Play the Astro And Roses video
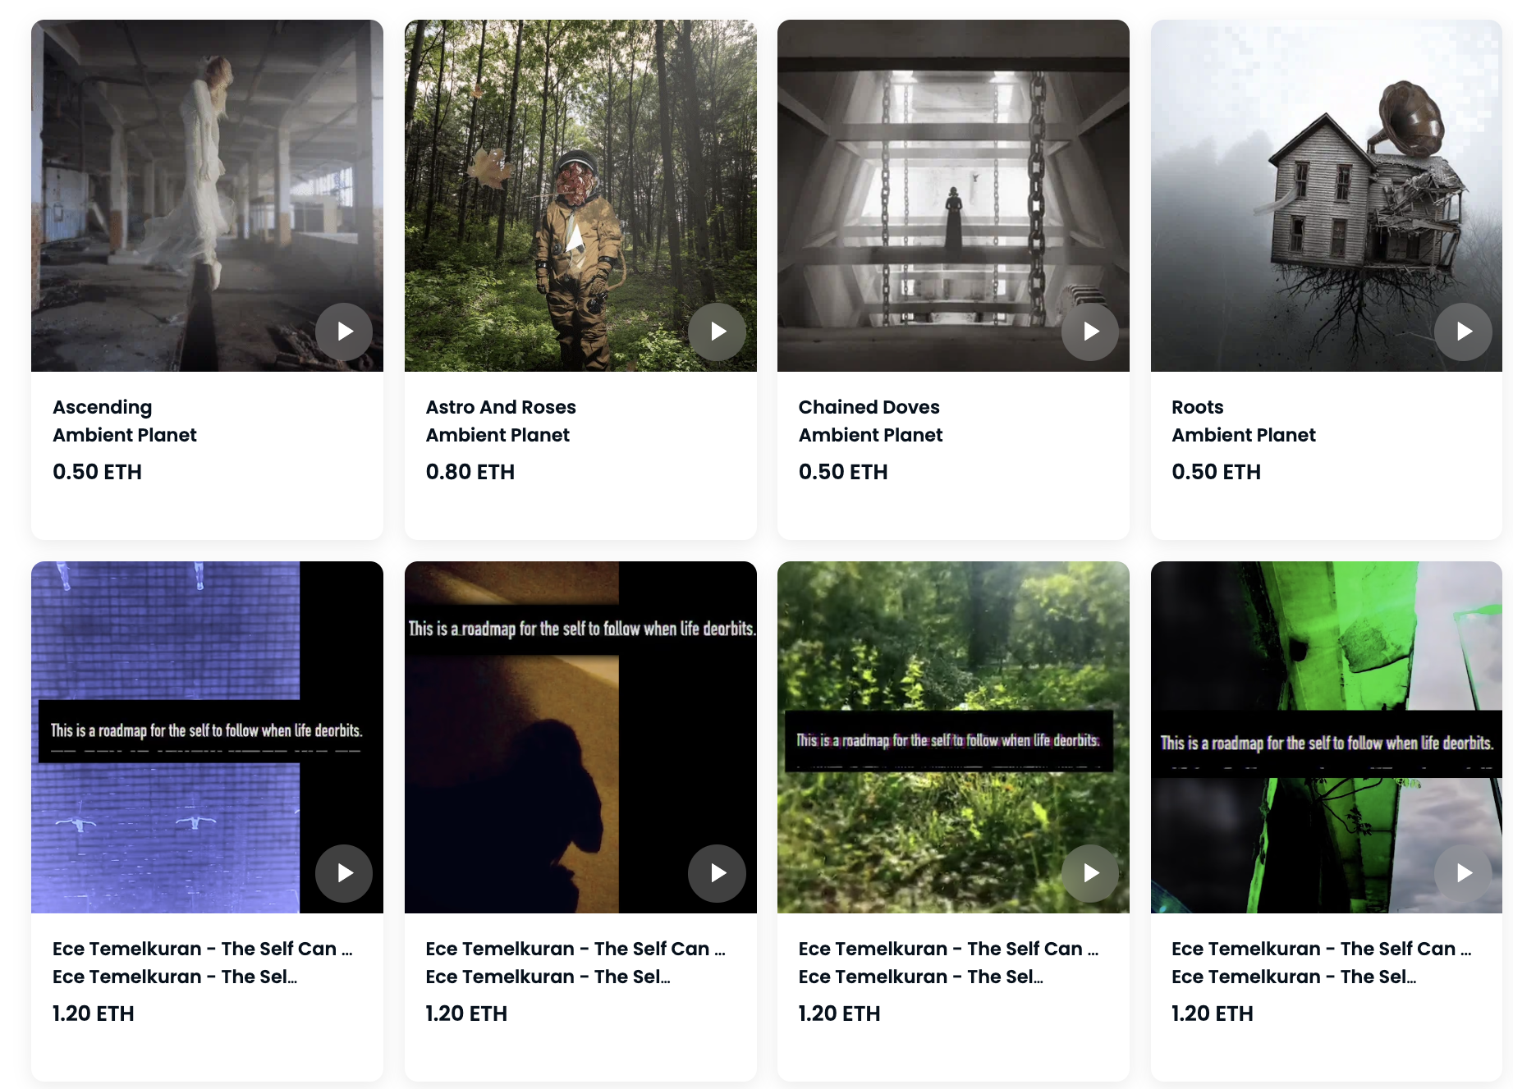The width and height of the screenshot is (1513, 1089). [717, 332]
